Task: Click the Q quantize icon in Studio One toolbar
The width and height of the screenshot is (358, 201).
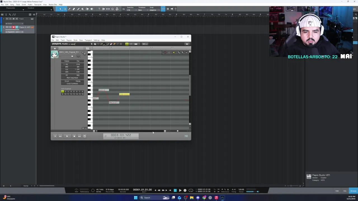Action: (x=112, y=9)
